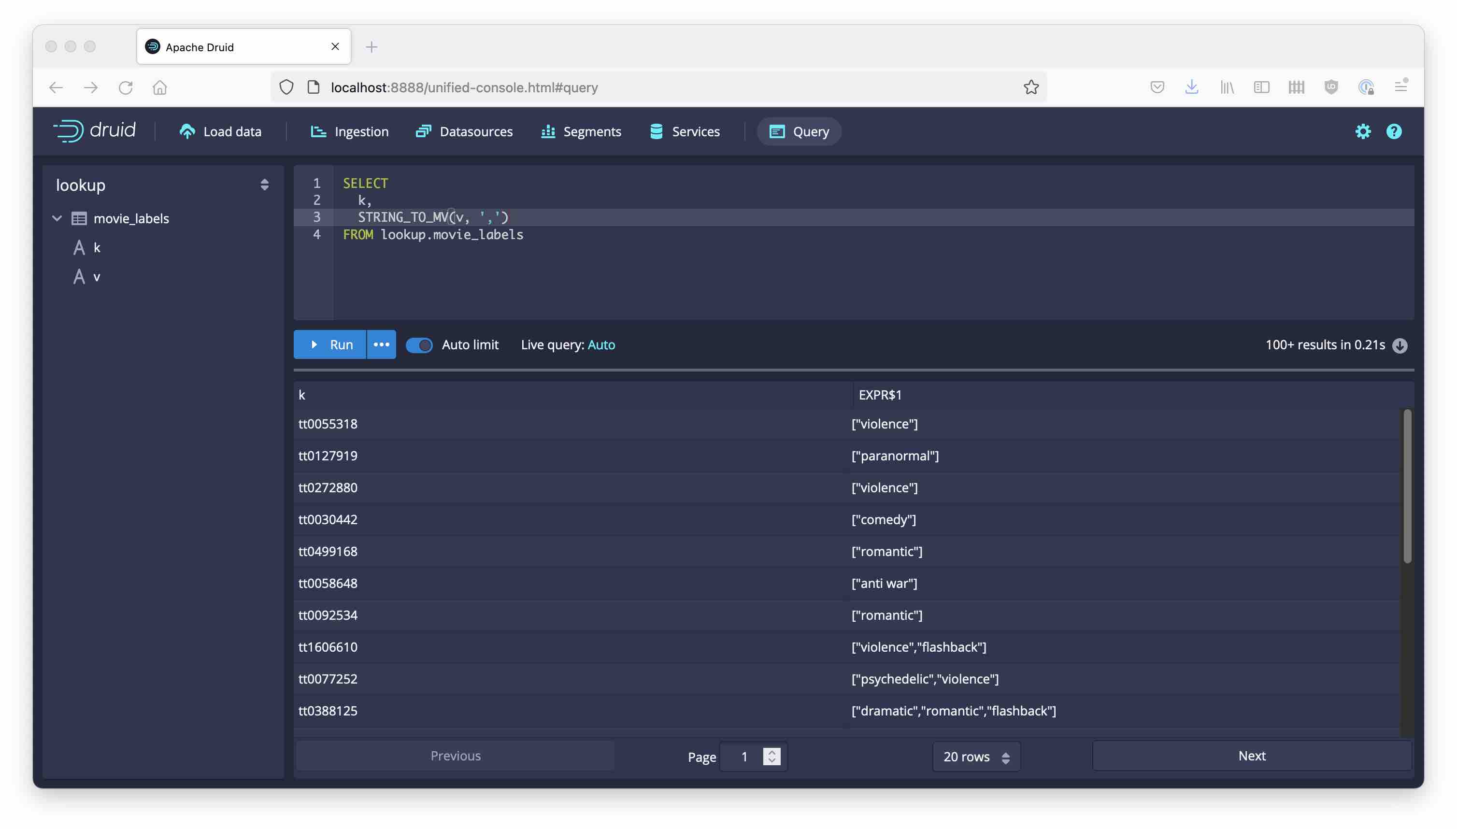Open the Druid settings gear menu
Screen dimensions: 1457x829
click(x=1362, y=131)
